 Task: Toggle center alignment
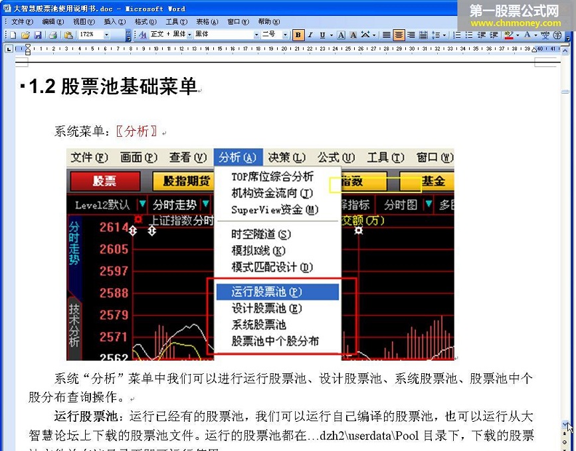(399, 35)
